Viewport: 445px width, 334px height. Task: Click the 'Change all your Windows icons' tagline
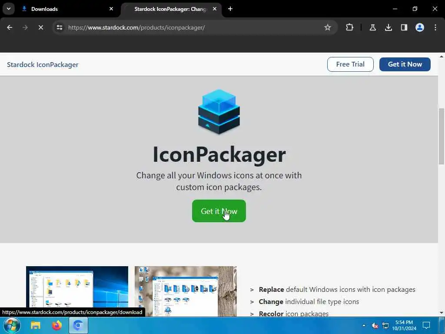coord(219,181)
